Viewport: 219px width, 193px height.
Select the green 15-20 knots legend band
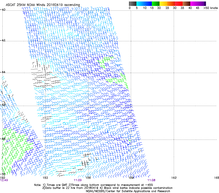coord(156,4)
